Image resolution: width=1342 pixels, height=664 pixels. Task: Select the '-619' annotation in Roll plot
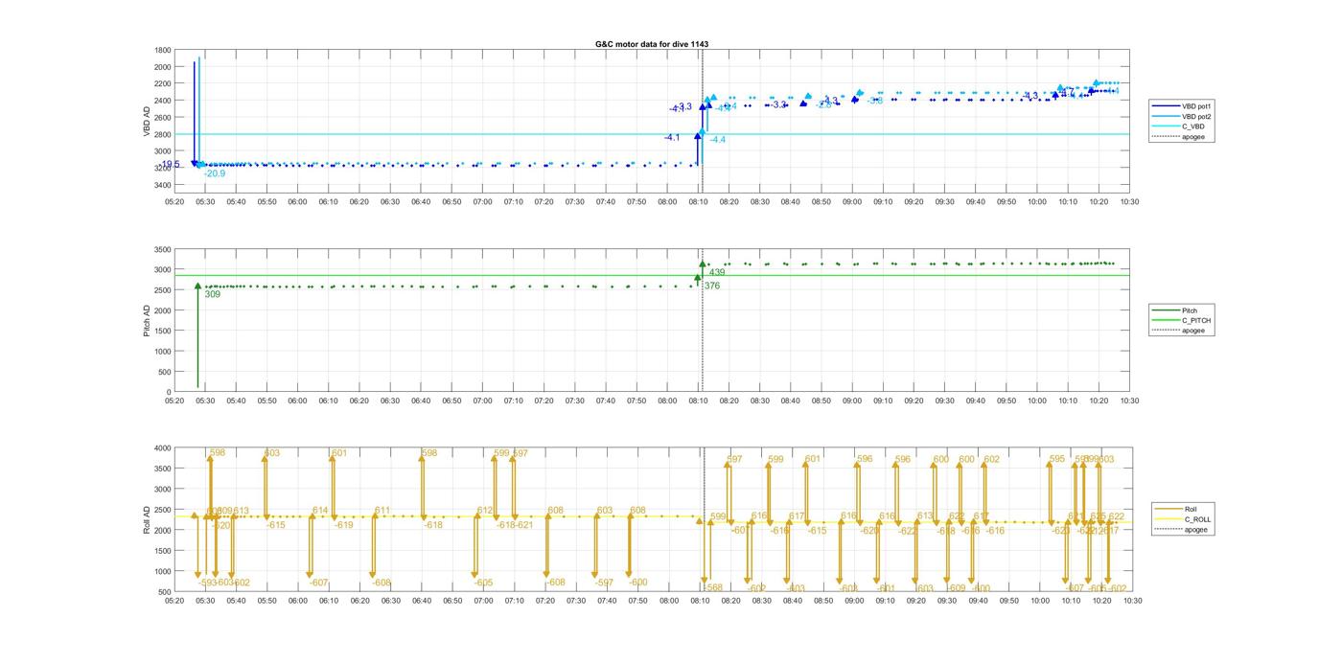click(343, 525)
